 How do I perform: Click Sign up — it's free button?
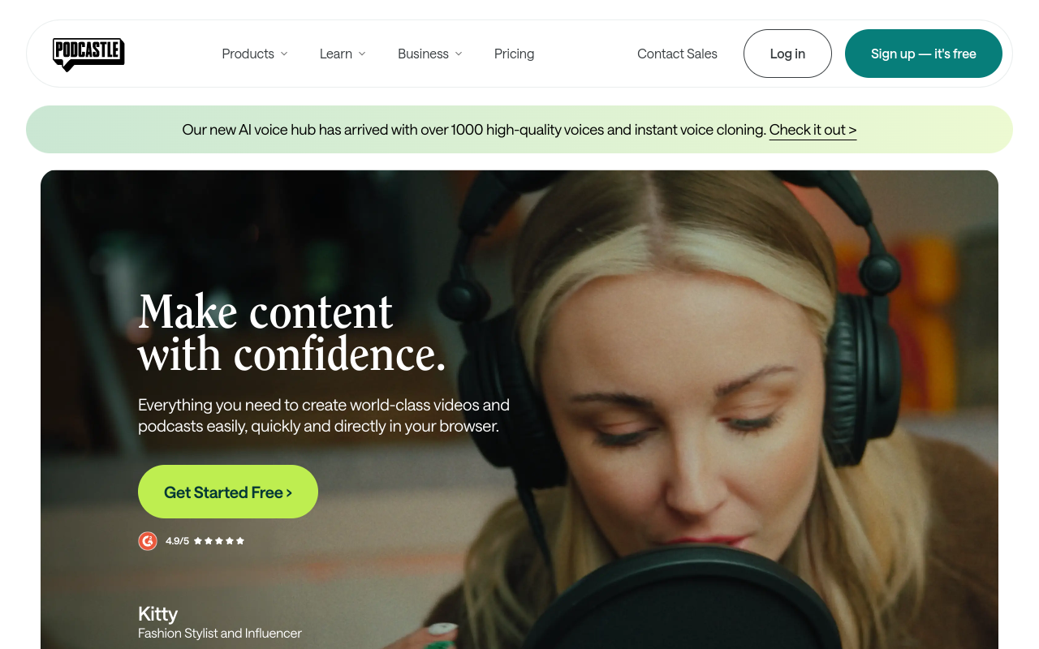(x=924, y=54)
